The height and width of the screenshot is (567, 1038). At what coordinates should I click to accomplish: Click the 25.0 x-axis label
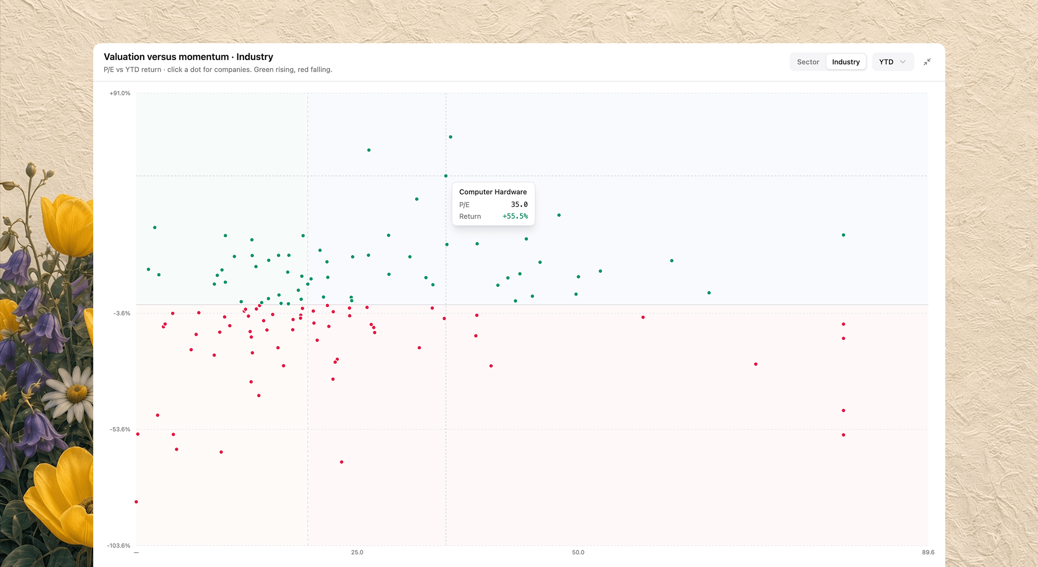[x=357, y=553]
